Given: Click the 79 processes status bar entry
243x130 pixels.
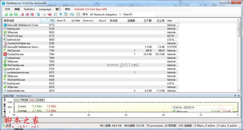Looking at the screenshot, I should pos(161,126).
